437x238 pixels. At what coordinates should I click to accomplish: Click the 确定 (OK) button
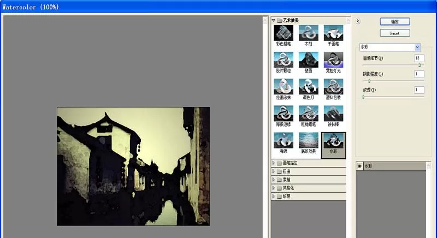[394, 21]
